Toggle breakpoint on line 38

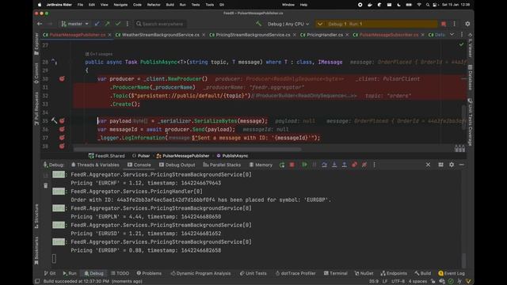(x=62, y=146)
